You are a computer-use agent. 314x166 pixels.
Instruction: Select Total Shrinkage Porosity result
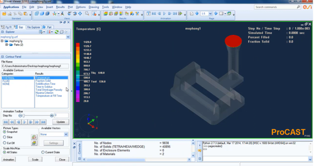pos(49,90)
